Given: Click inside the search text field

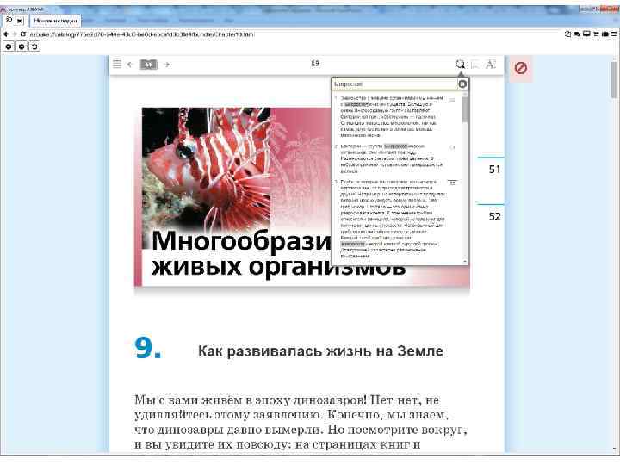Looking at the screenshot, I should tap(395, 84).
